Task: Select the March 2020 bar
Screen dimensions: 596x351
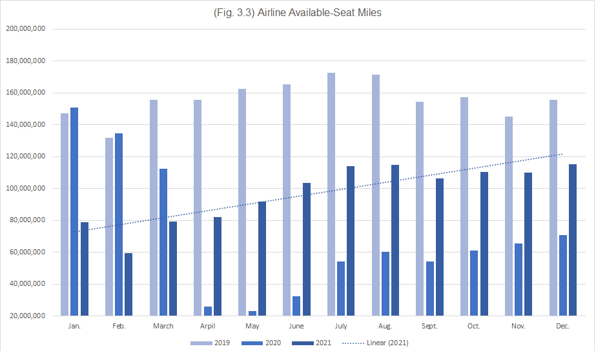Action: coord(163,242)
